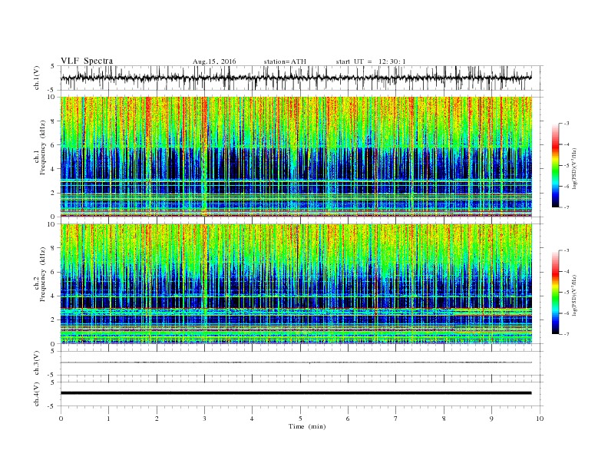
Task: Click time axis tick label "0"
Action: point(61,419)
